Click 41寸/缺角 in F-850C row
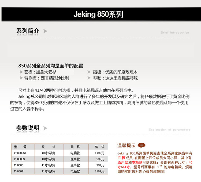This screenshot has height=182, width=201. [x=48, y=165]
